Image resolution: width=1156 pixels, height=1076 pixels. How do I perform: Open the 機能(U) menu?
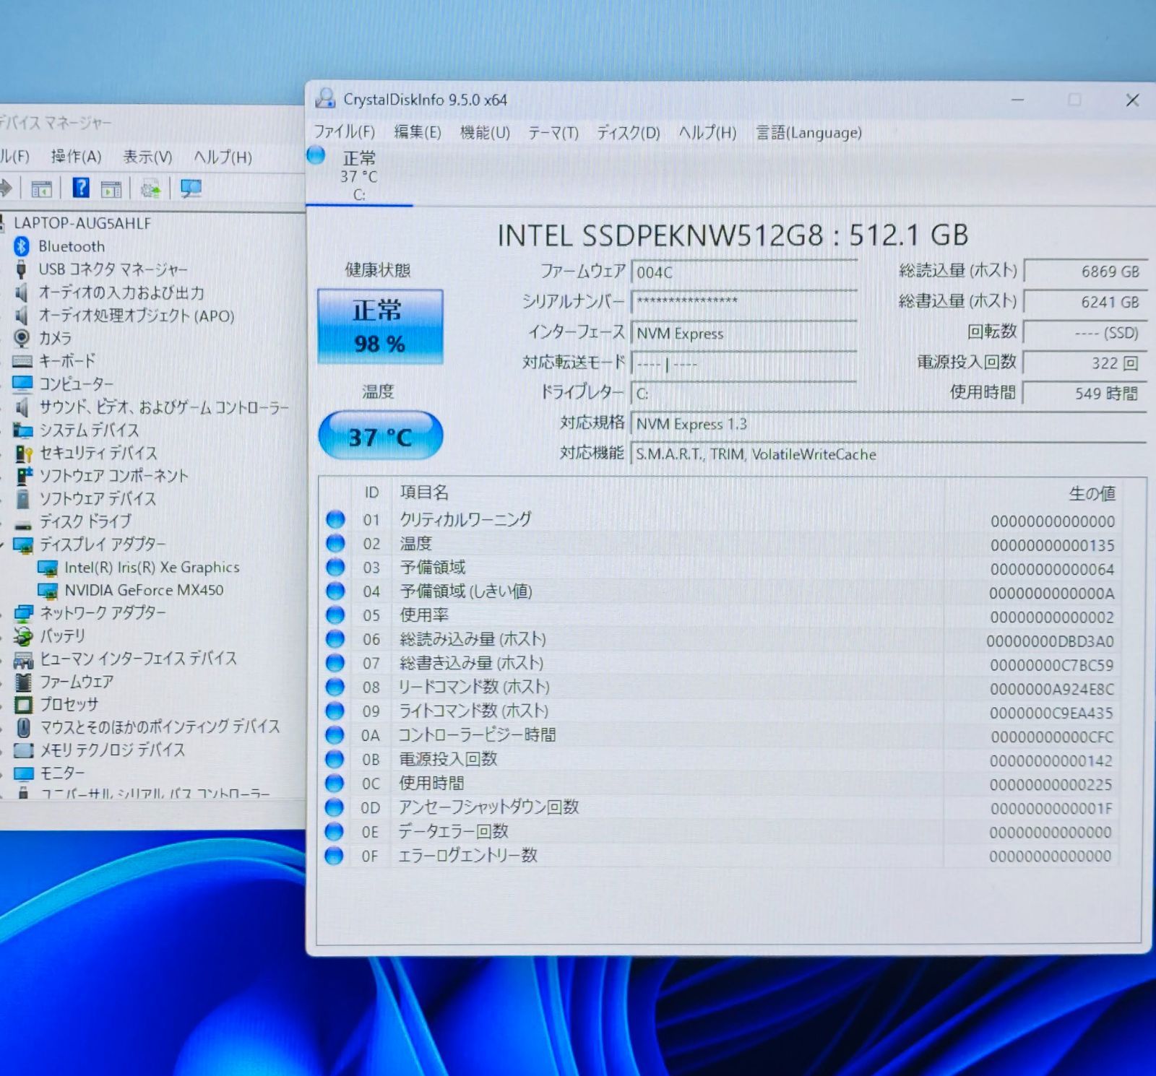coord(485,133)
